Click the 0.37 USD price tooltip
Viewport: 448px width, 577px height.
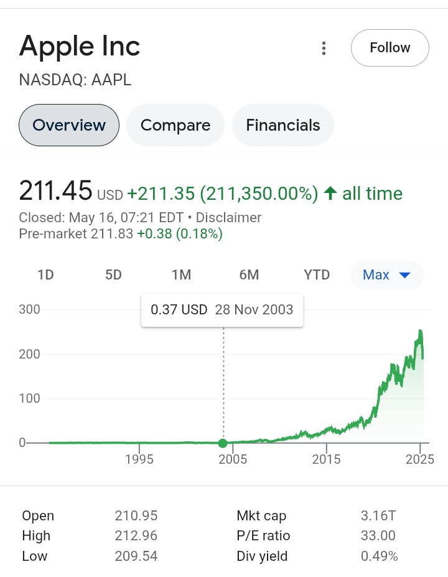222,310
